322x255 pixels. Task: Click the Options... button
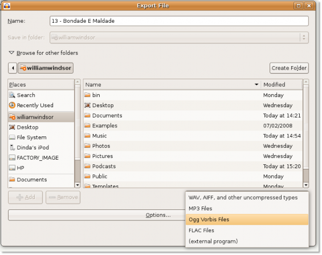point(158,215)
